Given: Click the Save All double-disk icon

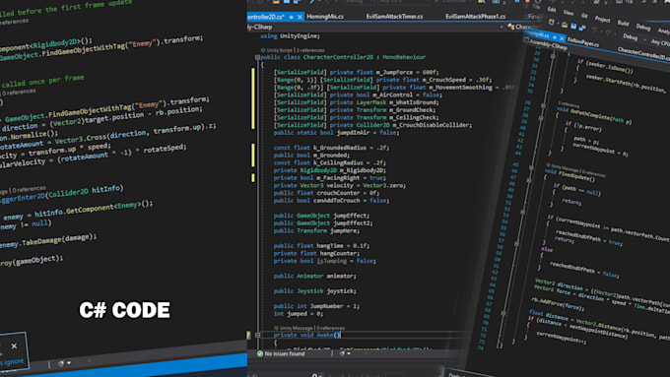Looking at the screenshot, I should [582, 28].
